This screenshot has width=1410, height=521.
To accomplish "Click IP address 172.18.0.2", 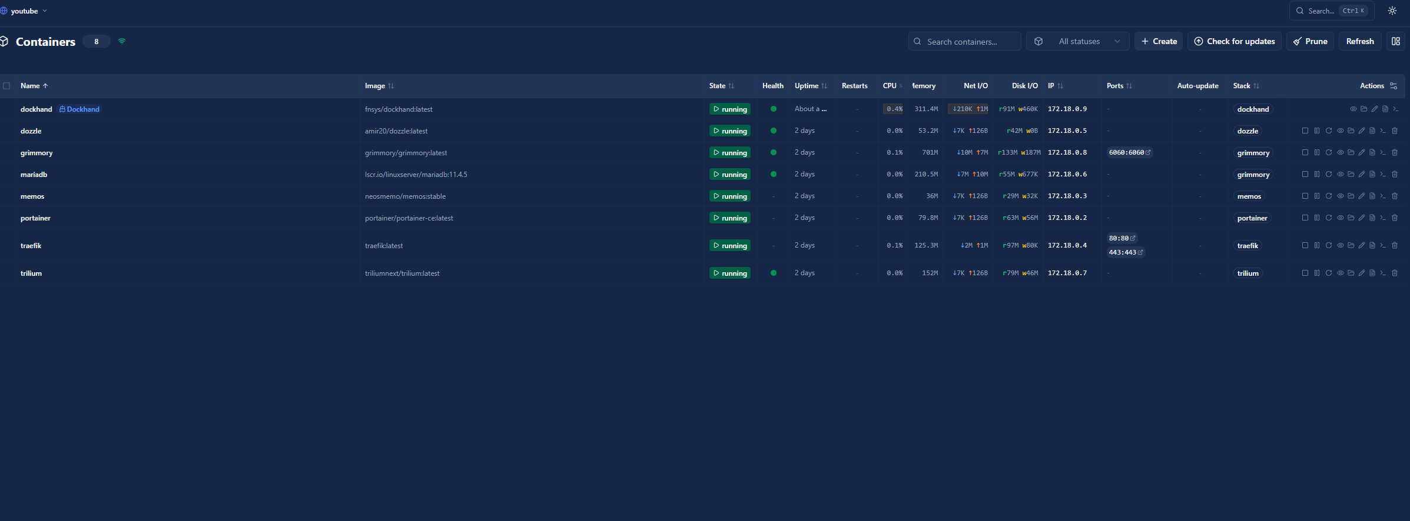I will tap(1067, 218).
